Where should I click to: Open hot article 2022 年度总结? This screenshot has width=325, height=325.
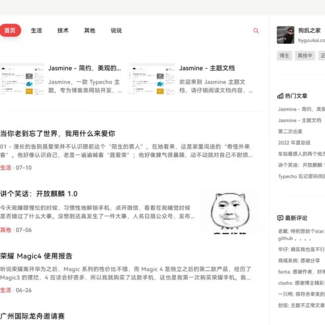coord(294,143)
